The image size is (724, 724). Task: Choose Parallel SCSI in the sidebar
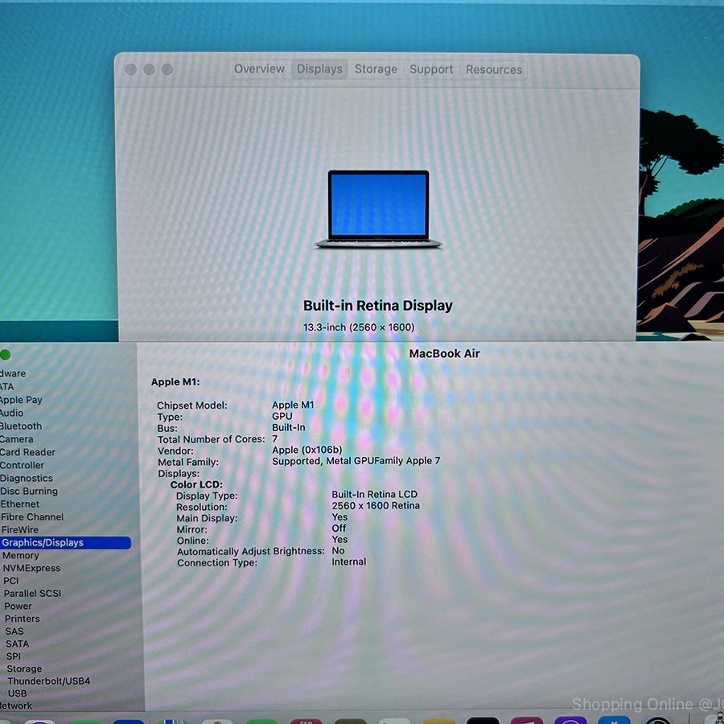tap(32, 594)
